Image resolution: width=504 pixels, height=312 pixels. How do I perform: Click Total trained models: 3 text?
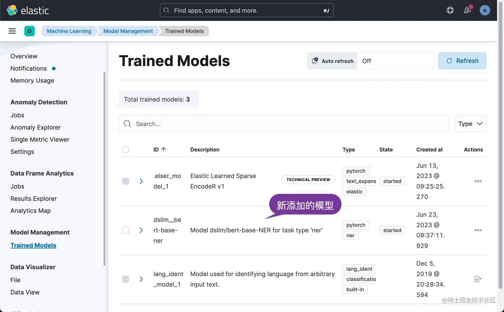[157, 99]
